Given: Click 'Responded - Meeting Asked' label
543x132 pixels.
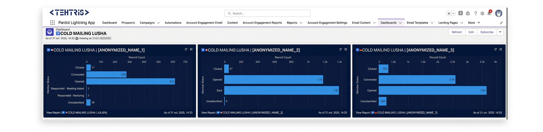Looking at the screenshot, I should pos(68,88).
